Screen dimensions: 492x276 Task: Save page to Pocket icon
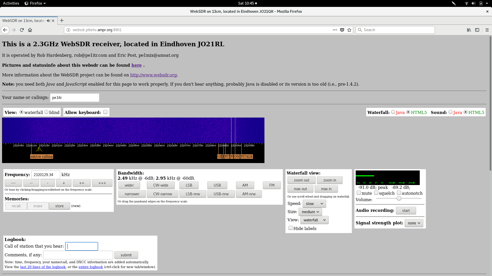click(342, 30)
